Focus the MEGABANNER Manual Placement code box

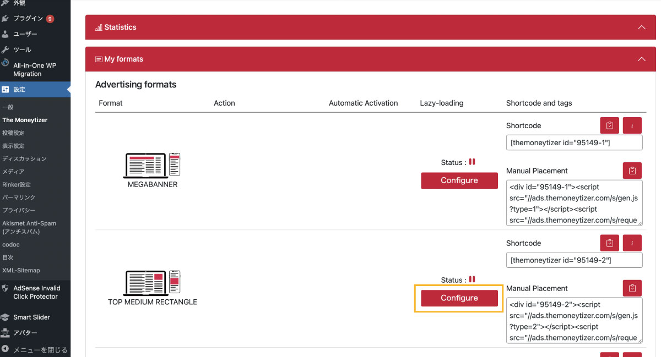coord(575,203)
